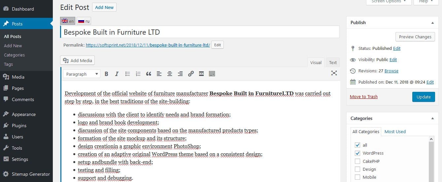Edit the post Visibility
Viewport: 442px width, 182px height.
393,59
